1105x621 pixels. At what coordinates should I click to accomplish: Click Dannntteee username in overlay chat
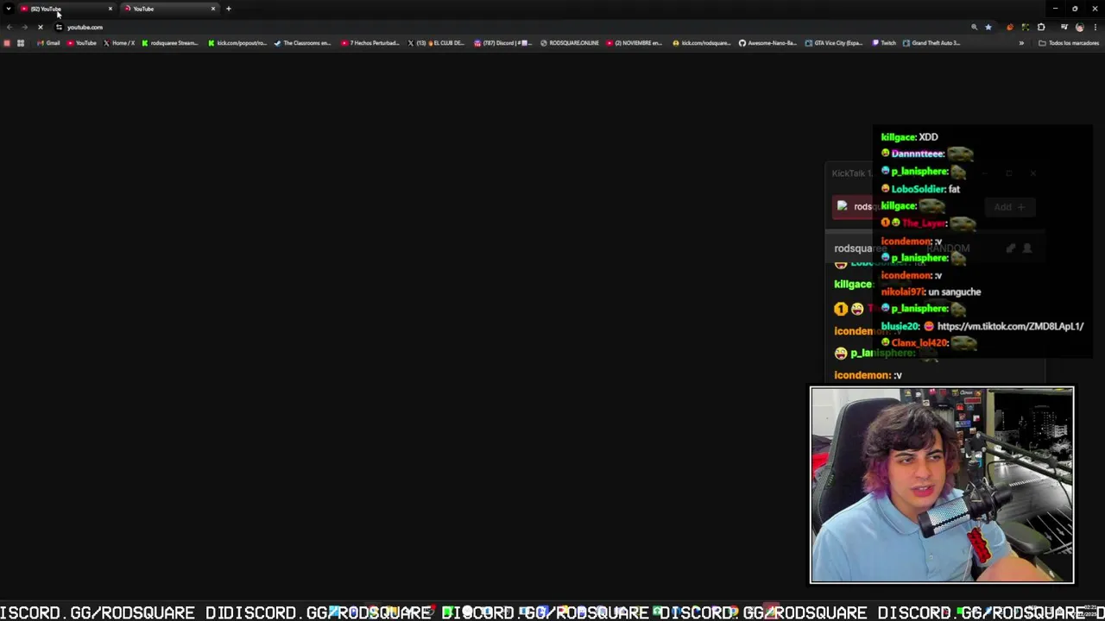point(917,154)
